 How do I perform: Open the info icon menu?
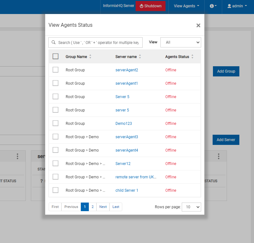pos(213,6)
